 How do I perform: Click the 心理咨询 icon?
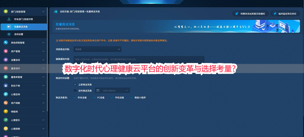click(x=6, y=94)
